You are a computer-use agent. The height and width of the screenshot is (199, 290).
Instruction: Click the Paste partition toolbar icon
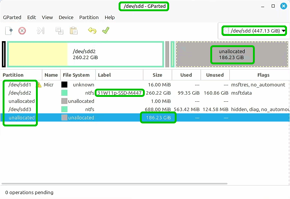click(x=74, y=31)
